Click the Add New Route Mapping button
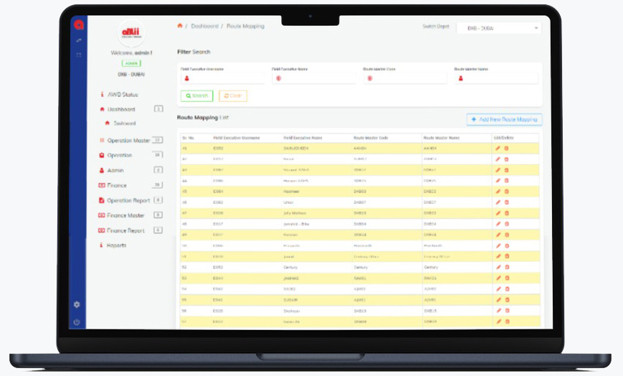 point(504,119)
